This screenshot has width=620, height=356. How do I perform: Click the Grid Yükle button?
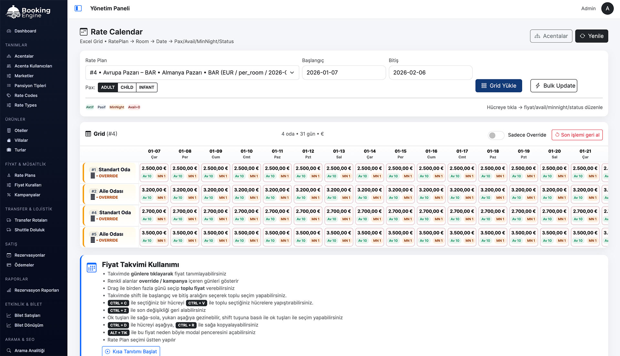(x=499, y=86)
